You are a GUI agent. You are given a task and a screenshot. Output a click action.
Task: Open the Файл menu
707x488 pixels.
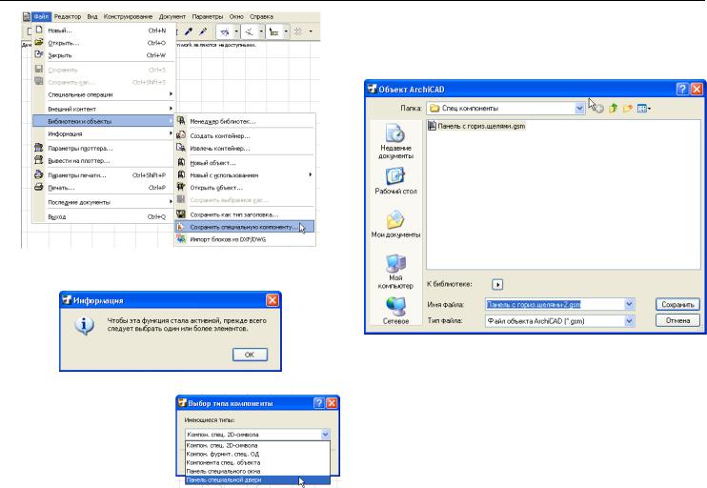[41, 17]
